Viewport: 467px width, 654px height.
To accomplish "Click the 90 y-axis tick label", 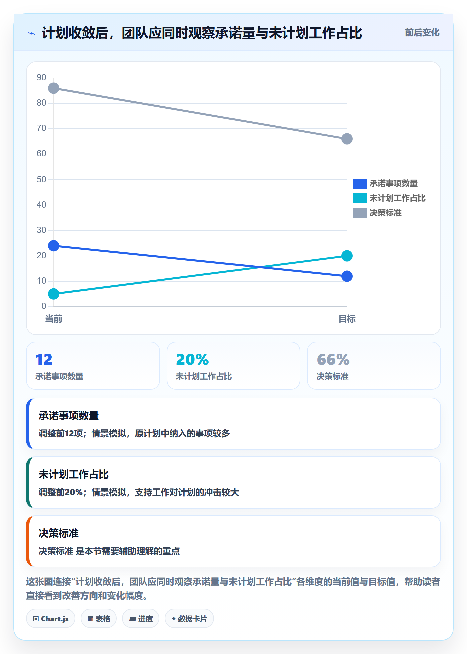I will (x=41, y=78).
